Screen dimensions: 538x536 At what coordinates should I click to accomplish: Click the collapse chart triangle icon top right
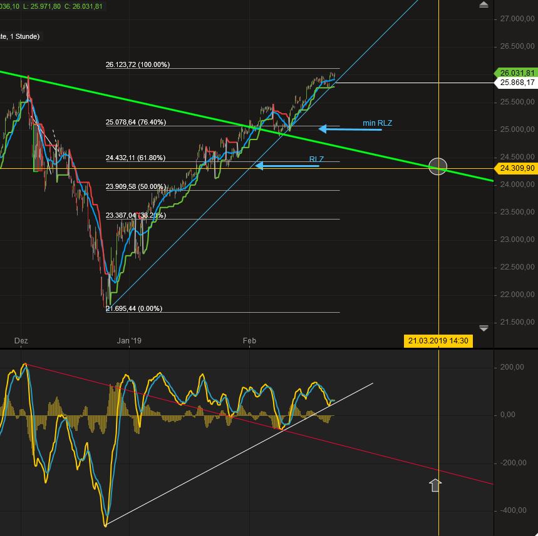pyautogui.click(x=484, y=5)
